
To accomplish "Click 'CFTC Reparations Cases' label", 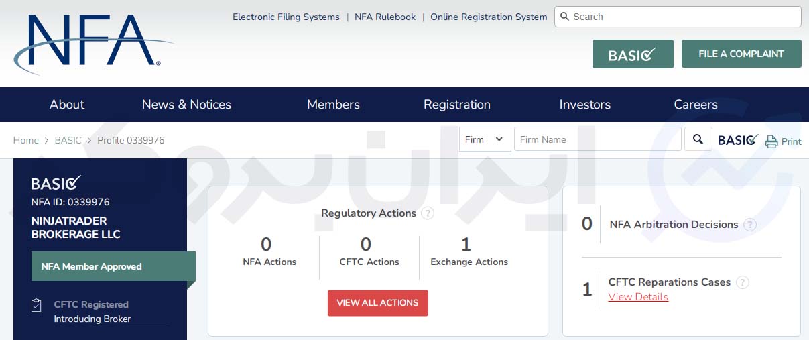I will coord(669,282).
